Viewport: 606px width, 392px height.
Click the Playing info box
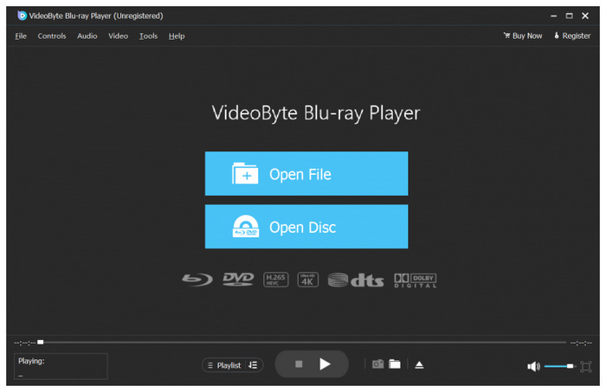61,366
